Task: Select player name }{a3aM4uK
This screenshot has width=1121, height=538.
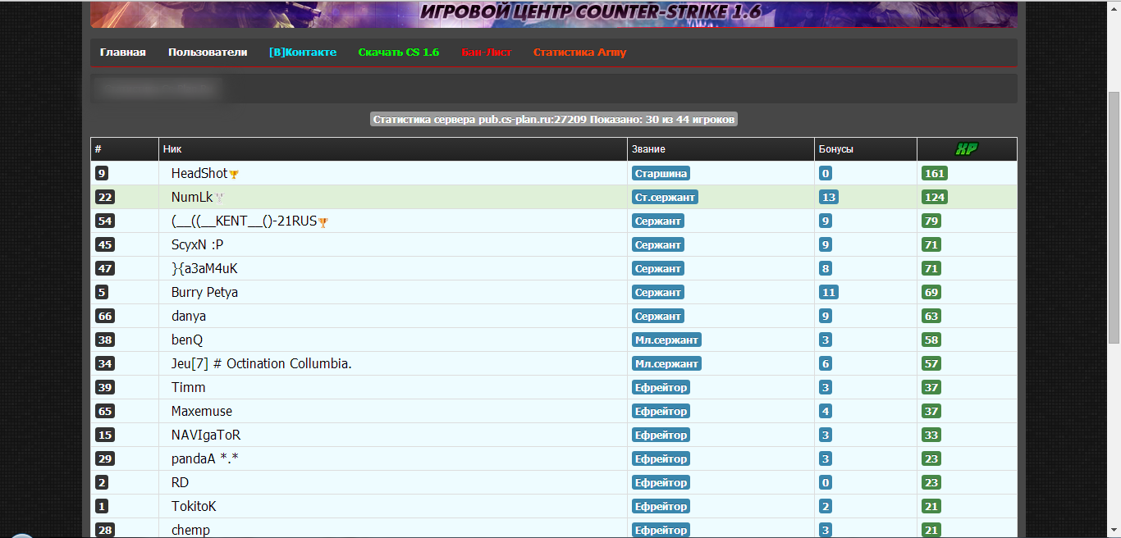Action: click(x=204, y=269)
